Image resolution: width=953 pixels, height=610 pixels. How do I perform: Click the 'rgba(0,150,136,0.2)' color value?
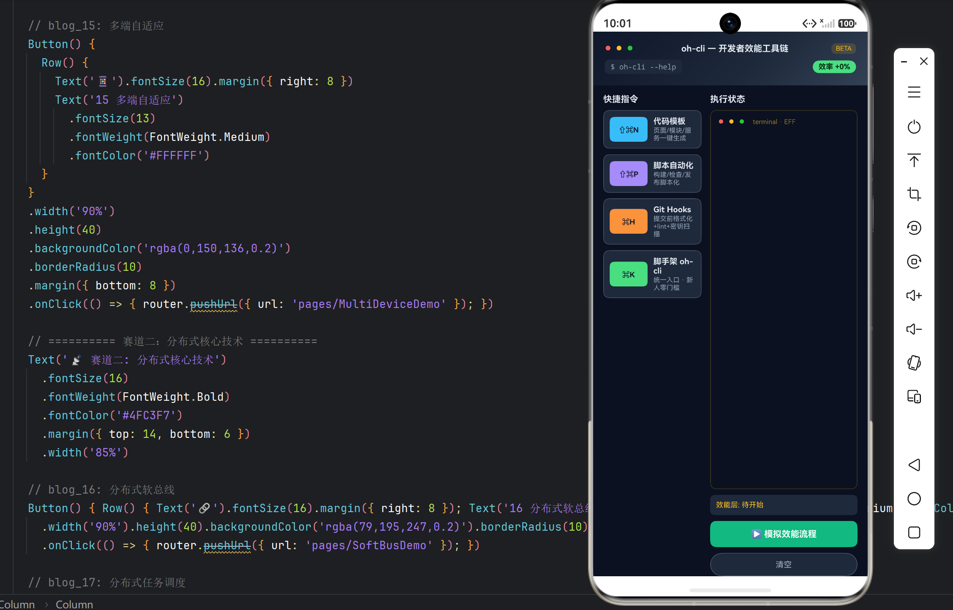click(x=213, y=248)
